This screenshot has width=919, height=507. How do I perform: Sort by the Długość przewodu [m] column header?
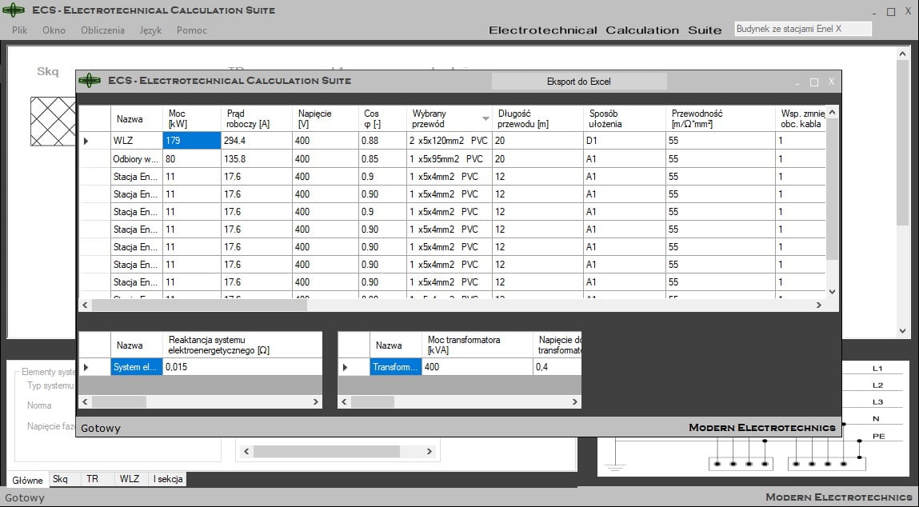point(537,119)
